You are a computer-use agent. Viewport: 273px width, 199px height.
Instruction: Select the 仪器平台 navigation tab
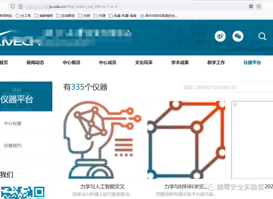(x=252, y=63)
